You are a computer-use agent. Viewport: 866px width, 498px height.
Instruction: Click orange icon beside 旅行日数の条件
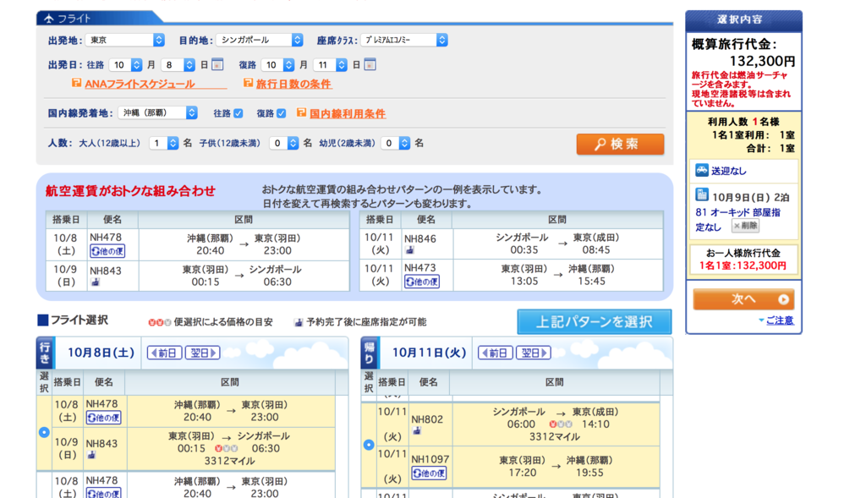[248, 83]
